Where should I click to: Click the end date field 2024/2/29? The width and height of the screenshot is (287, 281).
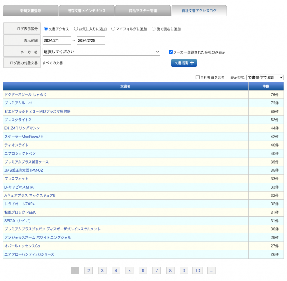[x=91, y=40]
